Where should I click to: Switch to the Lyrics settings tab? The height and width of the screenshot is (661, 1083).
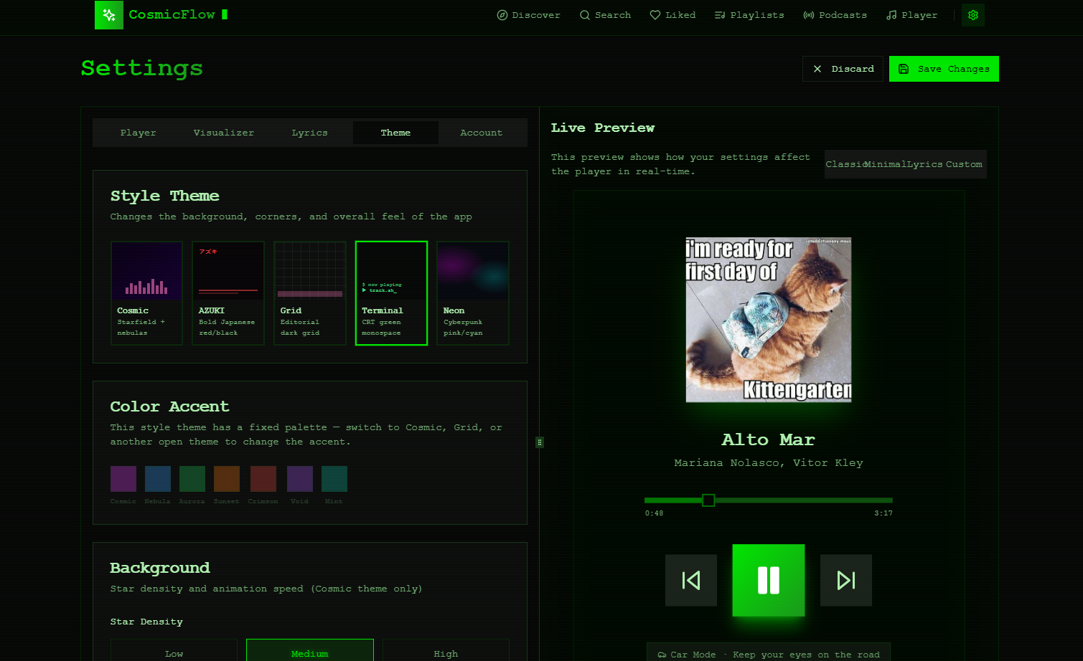point(310,133)
